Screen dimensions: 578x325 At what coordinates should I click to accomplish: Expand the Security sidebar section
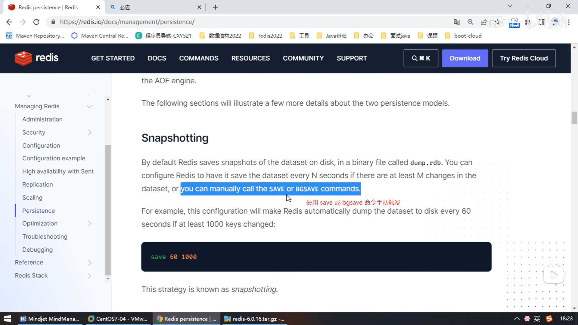(89, 132)
